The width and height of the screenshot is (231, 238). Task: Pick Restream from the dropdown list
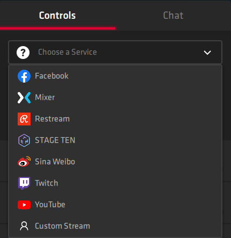(115, 119)
